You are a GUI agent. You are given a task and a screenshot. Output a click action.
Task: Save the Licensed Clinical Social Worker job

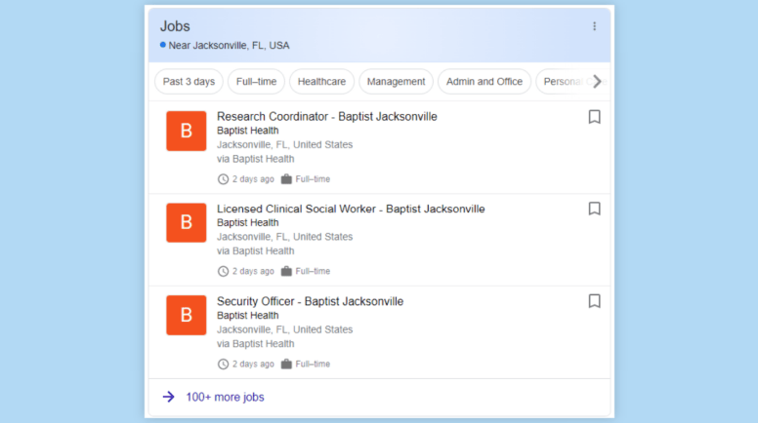point(594,209)
